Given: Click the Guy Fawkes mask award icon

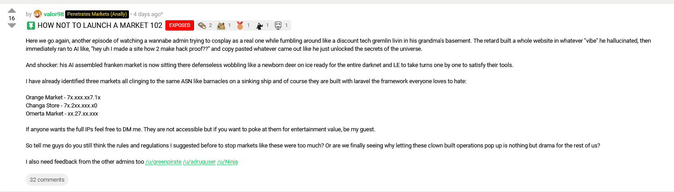Looking at the screenshot, I should (278, 26).
